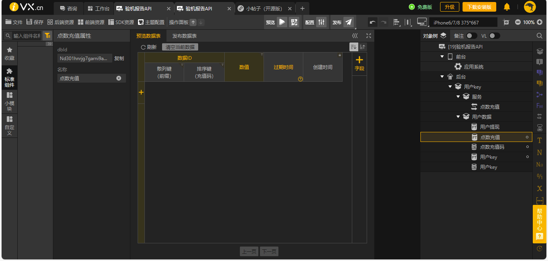548x261 pixels.
Task: Click the publish paper plane icon
Action: [349, 22]
